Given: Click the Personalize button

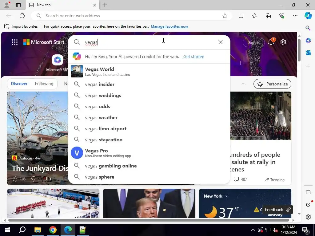Looking at the screenshot, I should (273, 84).
